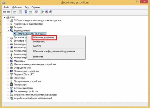Click the Back arrow toolbar icon
150x109 pixels.
coord(4,12)
